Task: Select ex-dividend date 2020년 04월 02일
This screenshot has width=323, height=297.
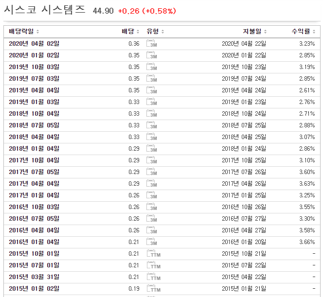Action: (34, 43)
